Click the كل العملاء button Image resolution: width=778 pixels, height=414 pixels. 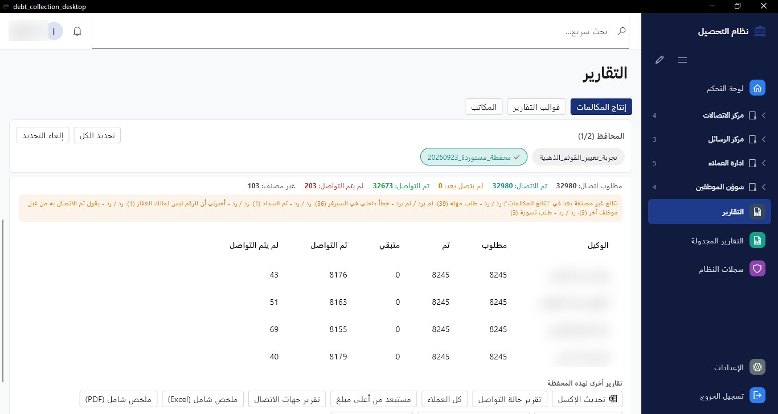(x=445, y=399)
